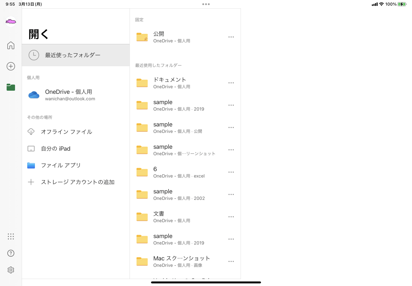The height and width of the screenshot is (286, 412).
Task: Tap ストレージ アカウントの追加
Action: (78, 182)
